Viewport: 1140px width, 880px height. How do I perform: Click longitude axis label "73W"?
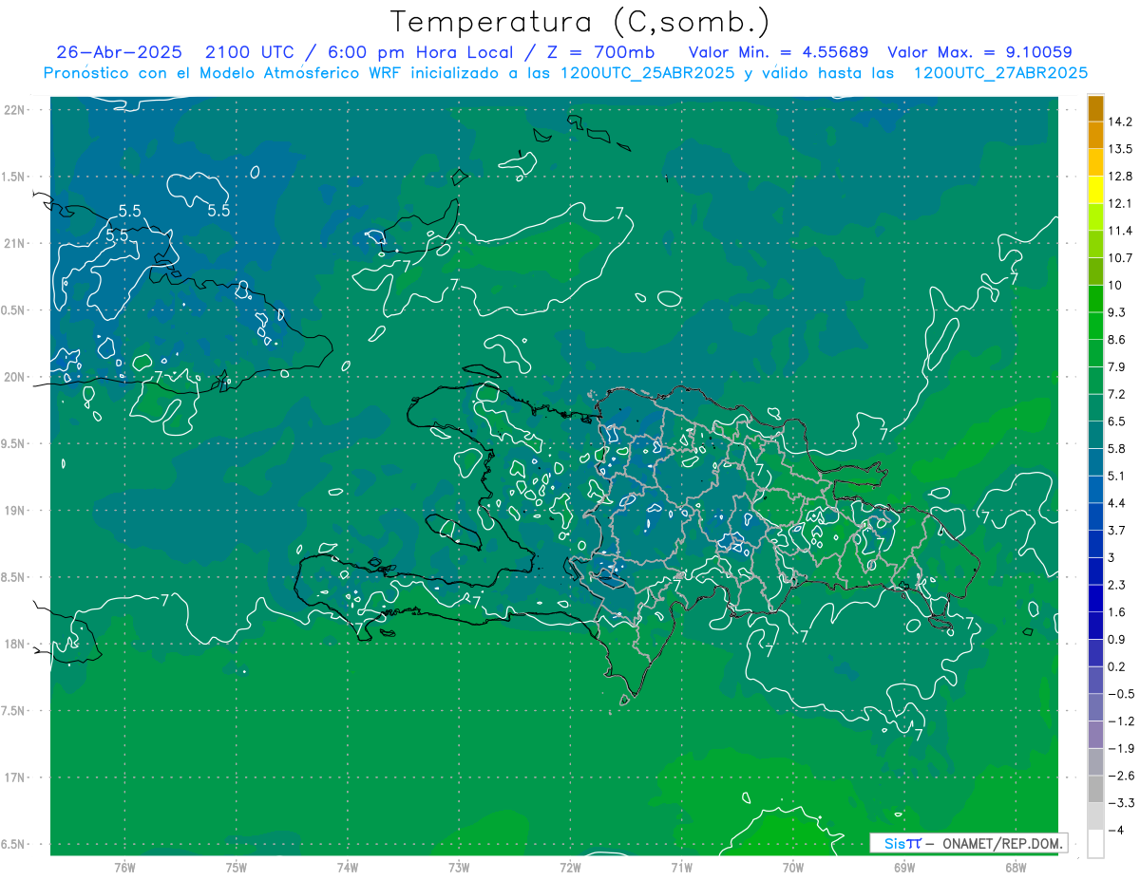coord(459,868)
